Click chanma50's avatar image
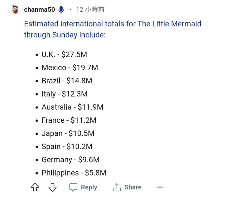Screen dimensions: 225x197 15,9
